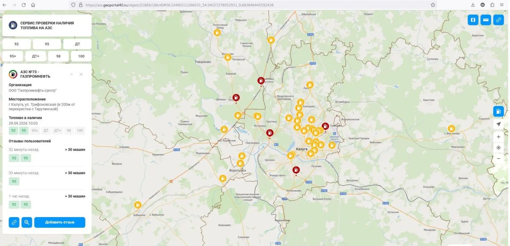This screenshot has width=510, height=246.
Task: Open the browser extensions menu
Action: coord(492,5)
